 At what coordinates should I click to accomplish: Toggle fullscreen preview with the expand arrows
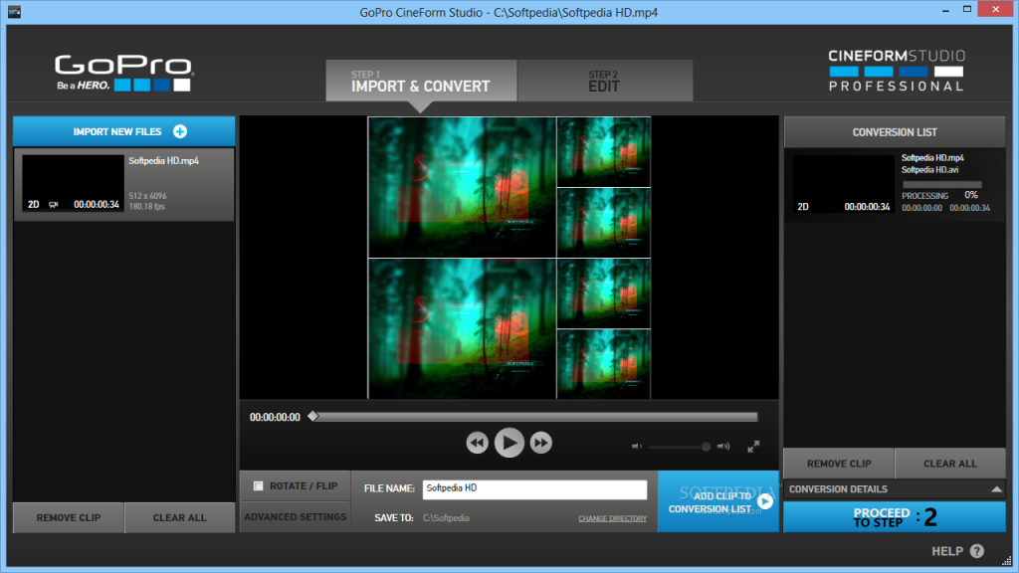coord(753,446)
